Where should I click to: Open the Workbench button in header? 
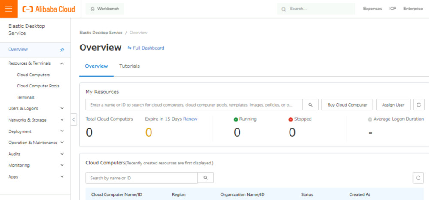105,9
